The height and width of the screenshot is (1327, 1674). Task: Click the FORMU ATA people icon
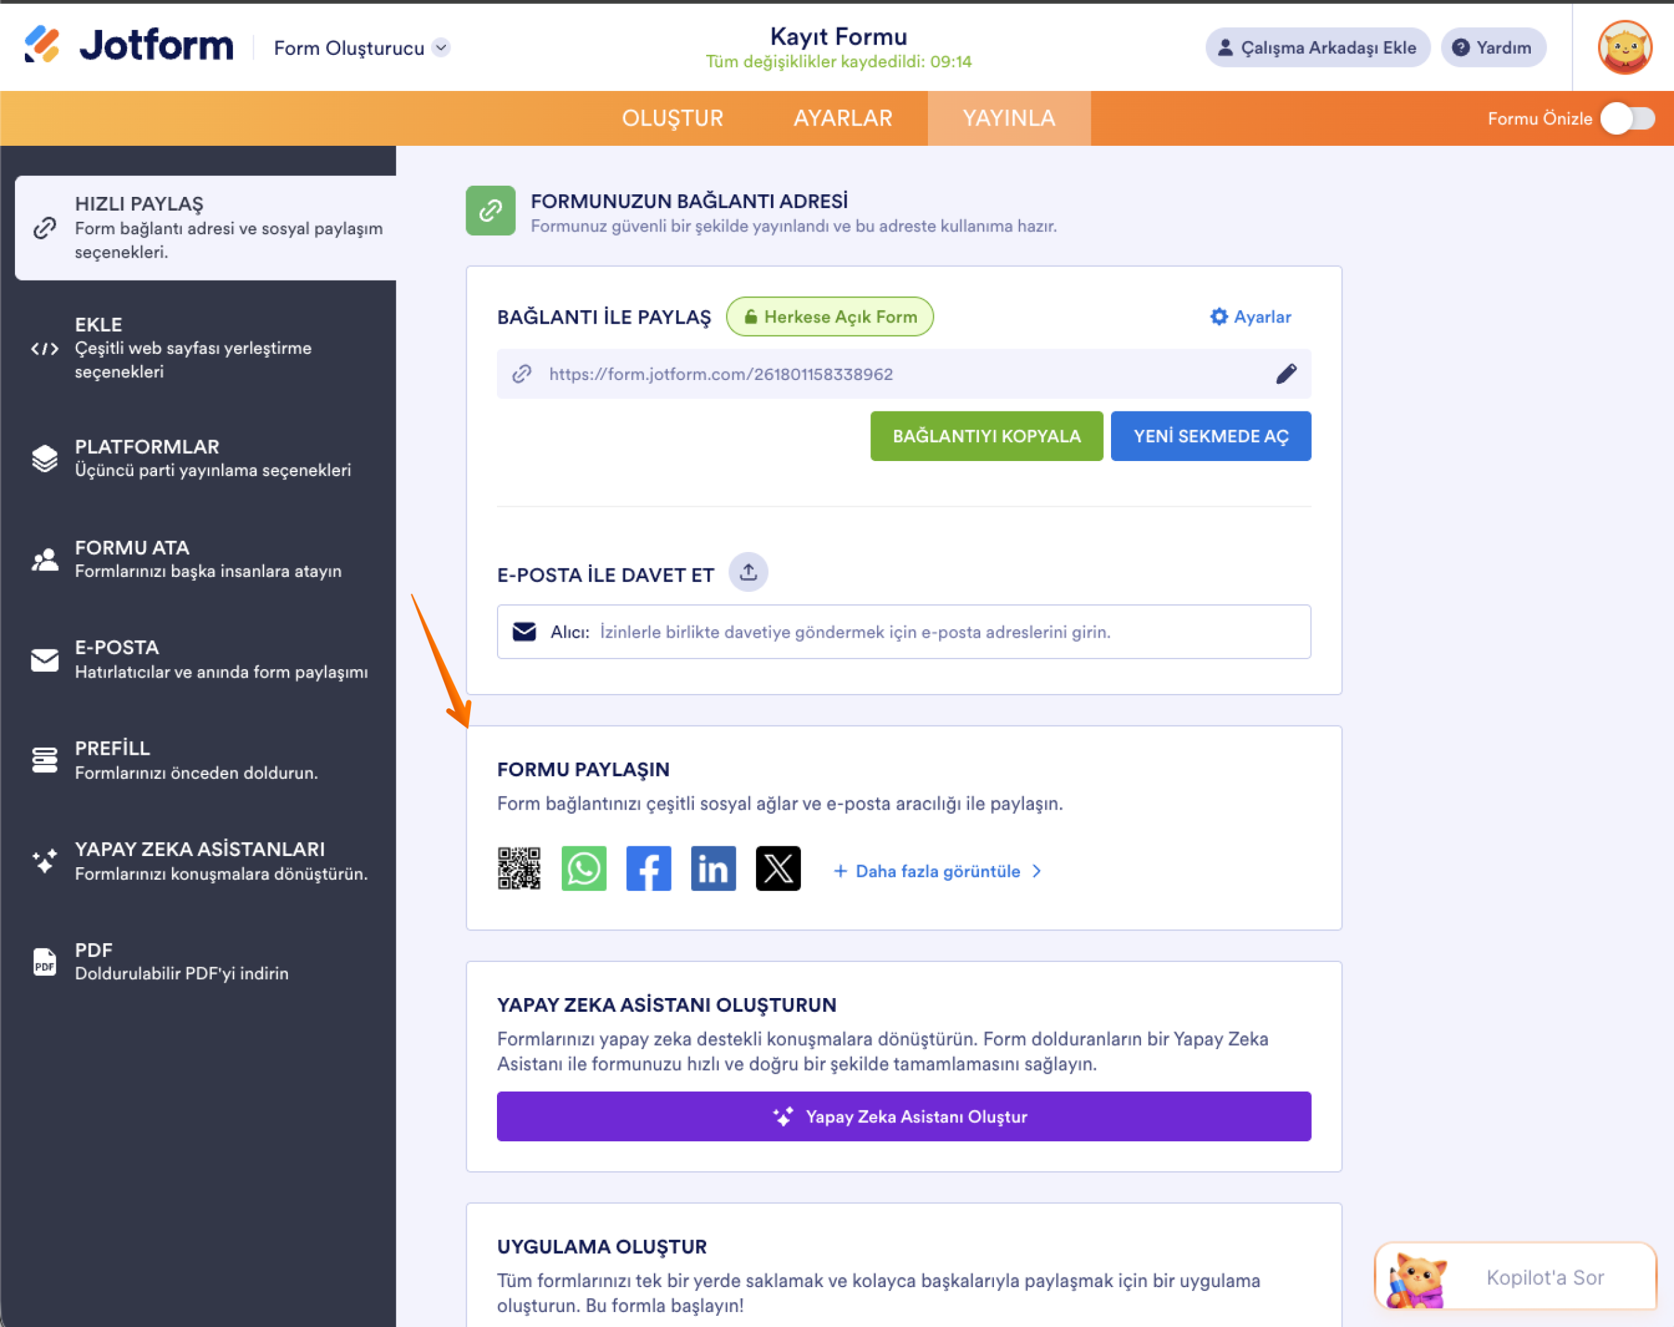coord(44,559)
